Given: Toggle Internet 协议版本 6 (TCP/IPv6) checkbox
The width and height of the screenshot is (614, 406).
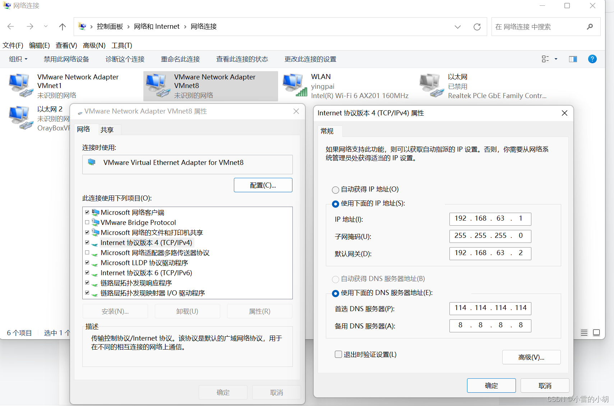Looking at the screenshot, I should click(87, 273).
